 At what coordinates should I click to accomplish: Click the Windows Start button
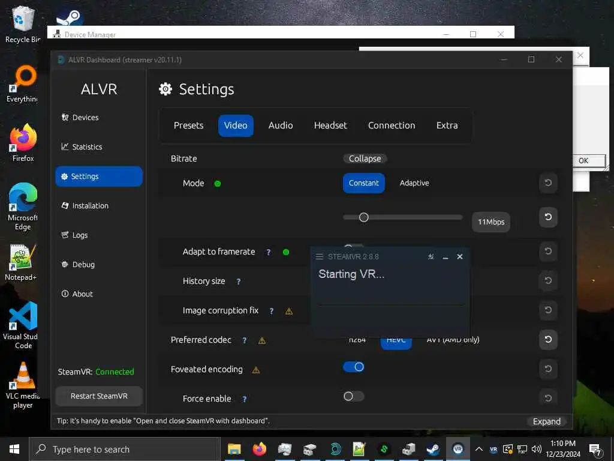14,449
